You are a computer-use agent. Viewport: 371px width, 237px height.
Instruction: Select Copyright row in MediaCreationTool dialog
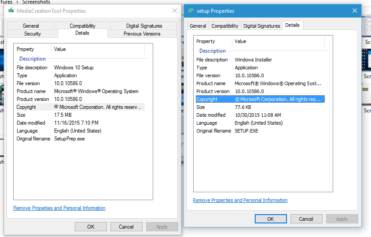click(x=81, y=107)
